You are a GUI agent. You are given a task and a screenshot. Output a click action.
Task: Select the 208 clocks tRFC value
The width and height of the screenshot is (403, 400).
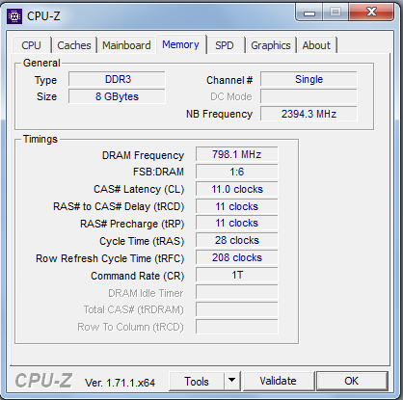[237, 258]
